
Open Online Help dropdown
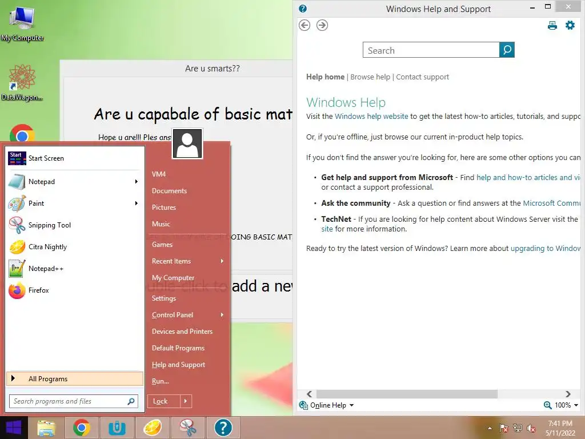pyautogui.click(x=327, y=405)
